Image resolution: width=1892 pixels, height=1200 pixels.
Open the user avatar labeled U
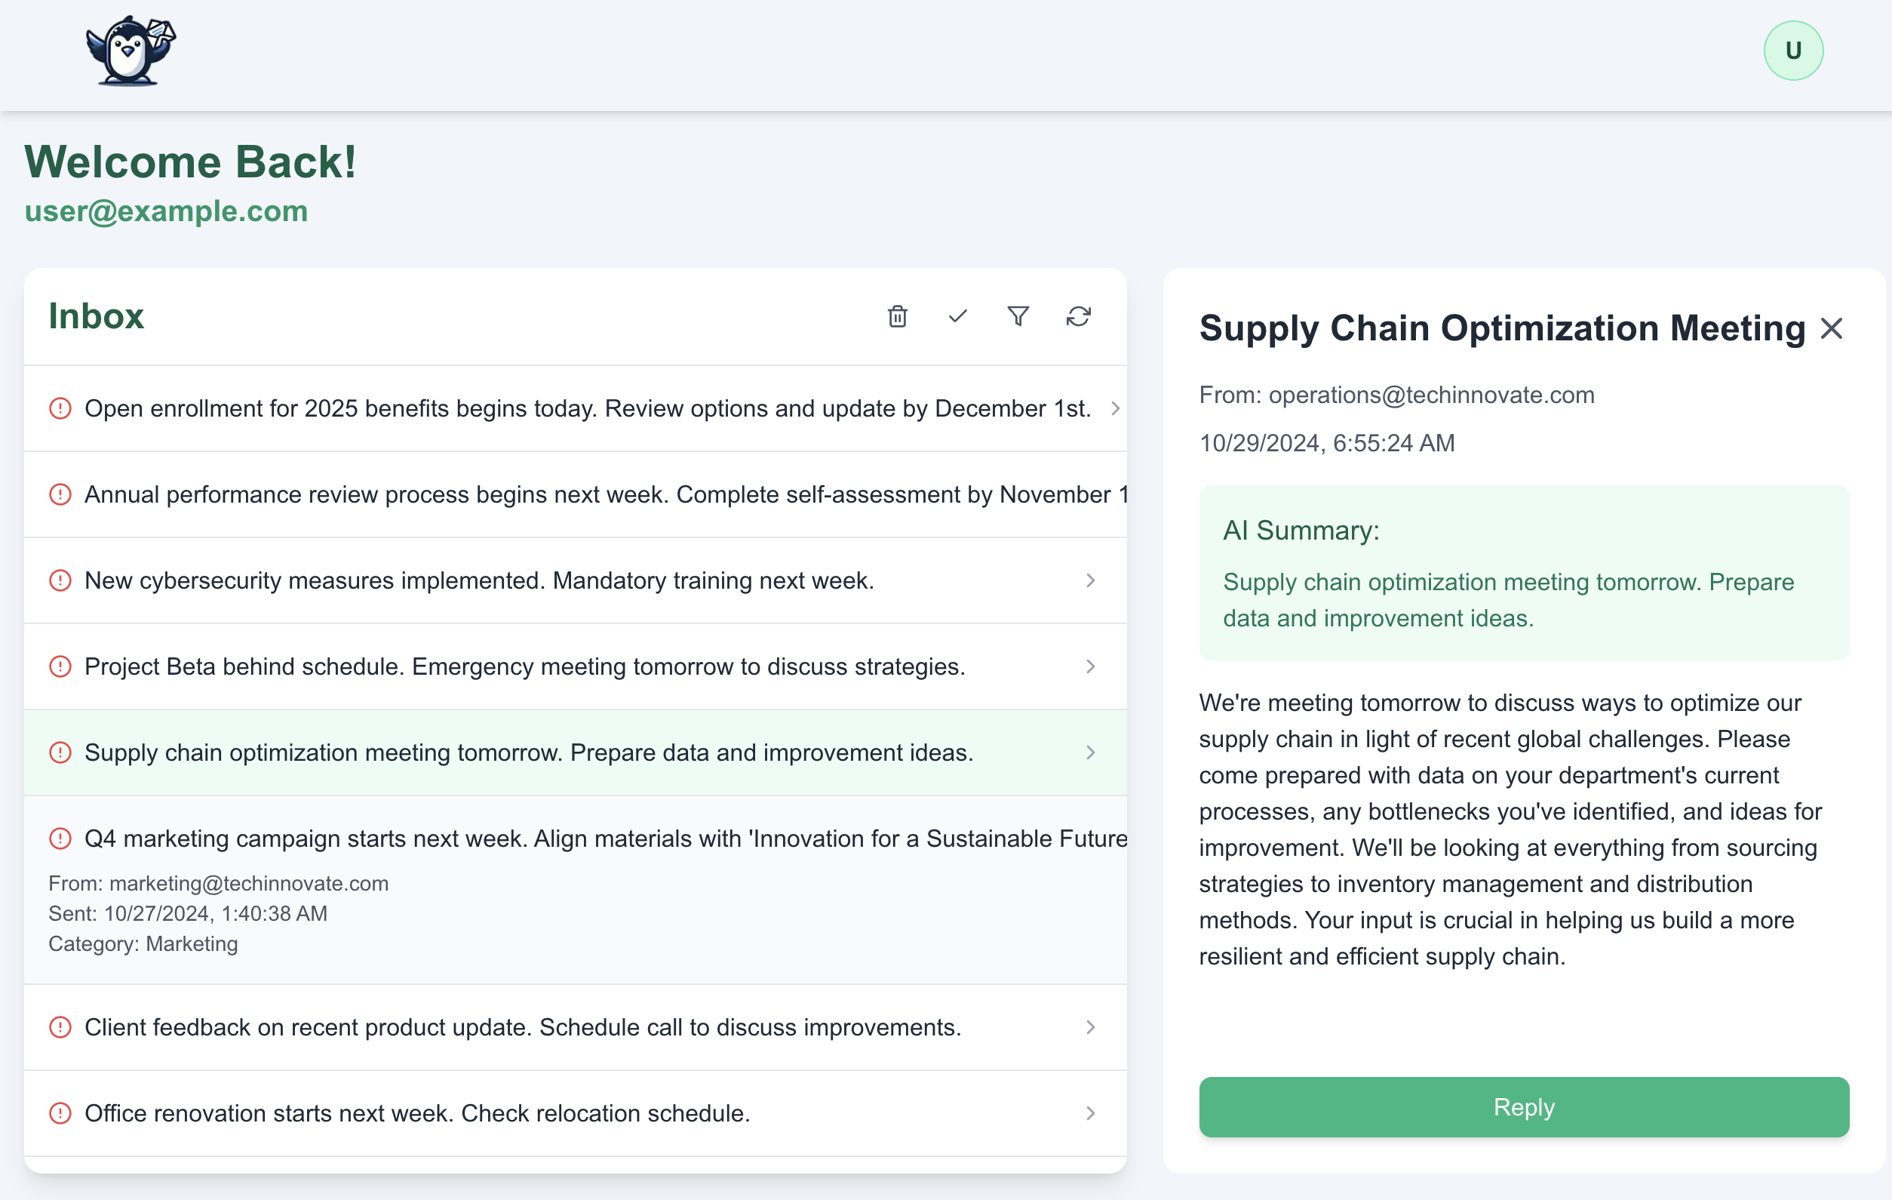[x=1792, y=51]
